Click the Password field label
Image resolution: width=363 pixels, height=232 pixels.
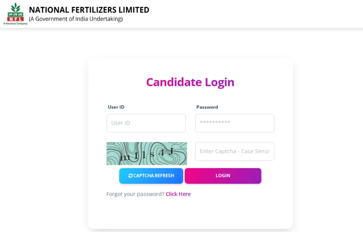[x=207, y=107]
